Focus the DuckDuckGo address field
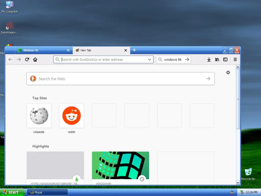The image size is (261, 196). tap(103, 59)
